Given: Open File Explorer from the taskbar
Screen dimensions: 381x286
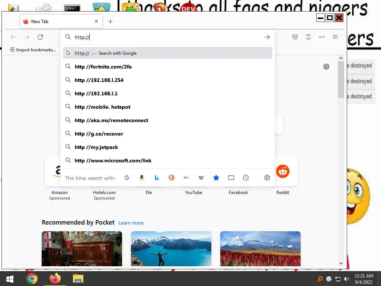Looking at the screenshot, I should pyautogui.click(x=78, y=279).
